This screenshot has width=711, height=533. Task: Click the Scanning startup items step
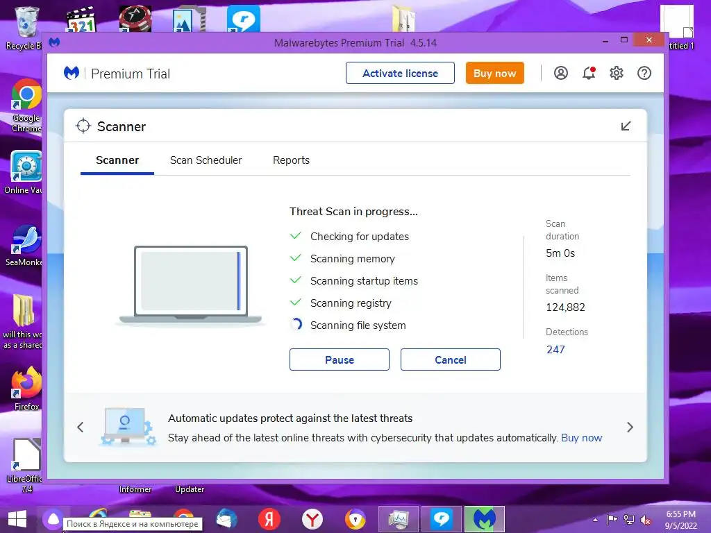coord(364,281)
